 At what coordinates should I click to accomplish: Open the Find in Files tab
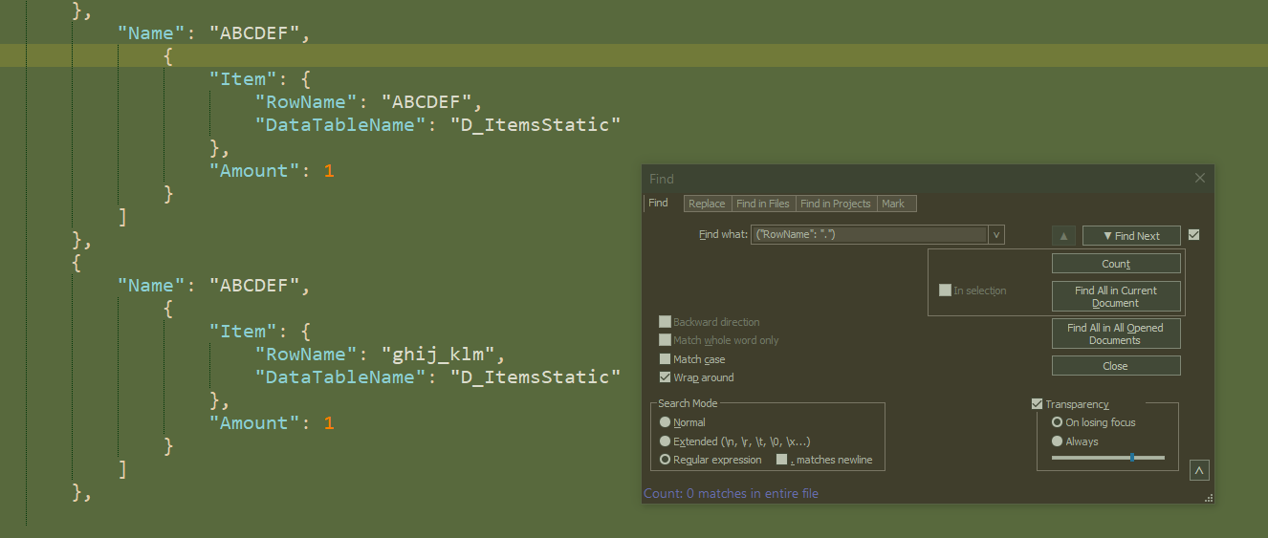(x=763, y=204)
